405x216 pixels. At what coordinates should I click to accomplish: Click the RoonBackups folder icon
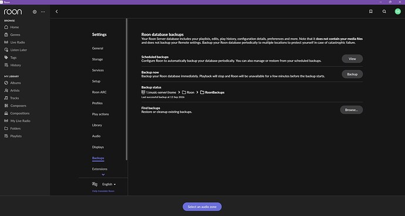point(202,92)
